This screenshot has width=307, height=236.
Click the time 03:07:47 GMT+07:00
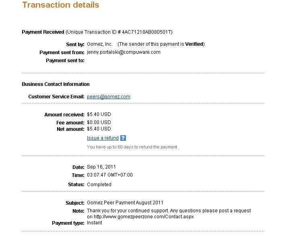point(109,175)
